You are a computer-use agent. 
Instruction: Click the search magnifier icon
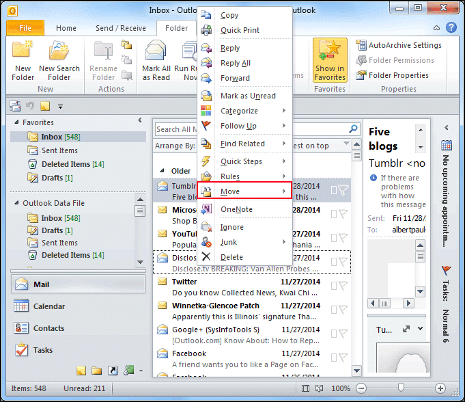(353, 129)
